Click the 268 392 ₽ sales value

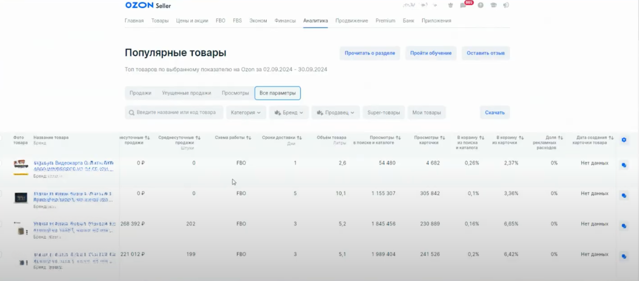pyautogui.click(x=133, y=224)
